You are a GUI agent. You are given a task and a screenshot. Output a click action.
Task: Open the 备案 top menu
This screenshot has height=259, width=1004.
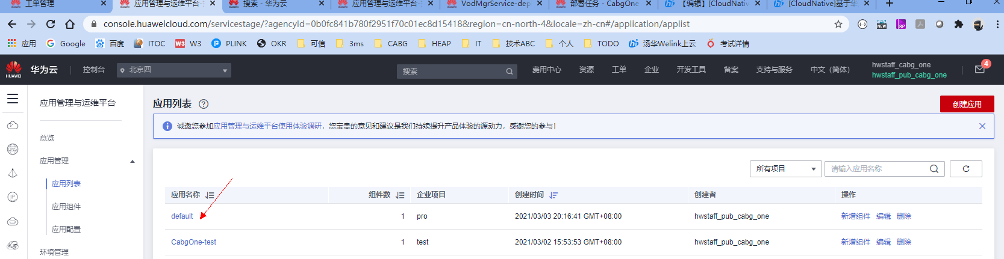[x=731, y=70]
